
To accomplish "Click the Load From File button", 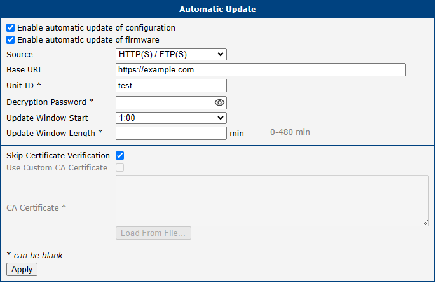I will point(153,233).
